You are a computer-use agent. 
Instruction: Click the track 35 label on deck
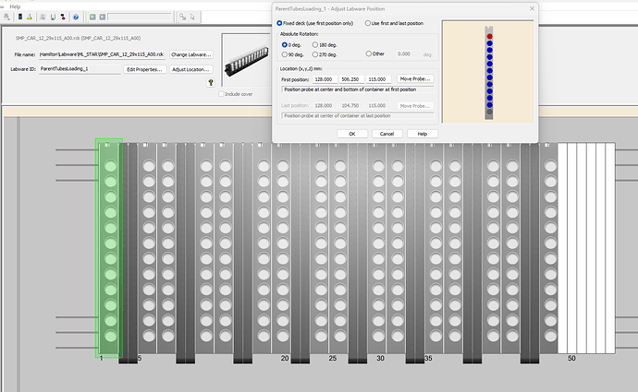[x=428, y=358]
